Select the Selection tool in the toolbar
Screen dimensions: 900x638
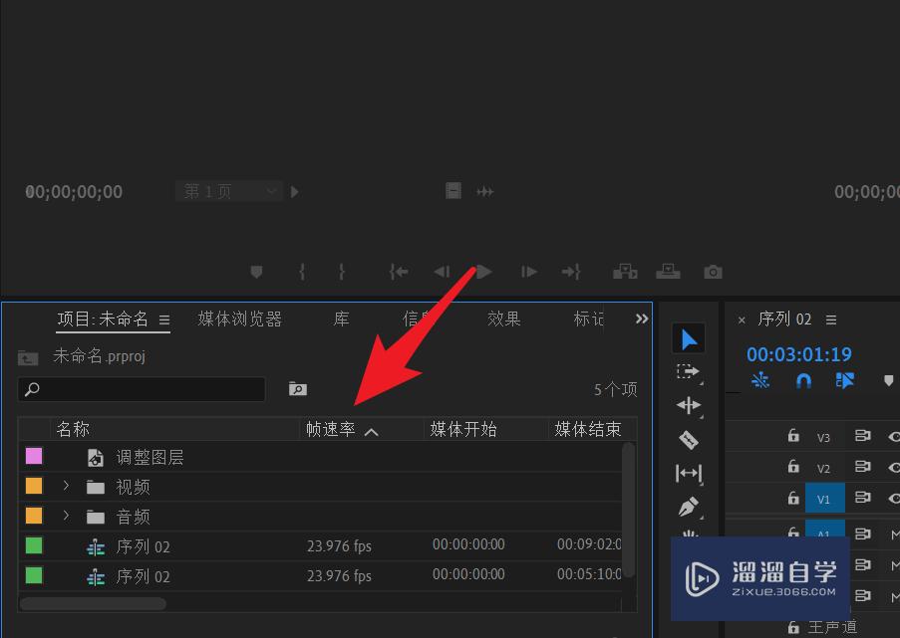[x=689, y=338]
